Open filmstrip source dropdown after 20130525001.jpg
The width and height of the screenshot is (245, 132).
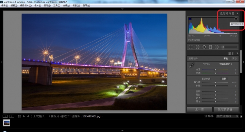102,116
